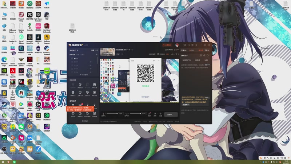This screenshot has height=164, width=291.
Task: Open the green KOOK desktop shortcut
Action: (x=47, y=71)
